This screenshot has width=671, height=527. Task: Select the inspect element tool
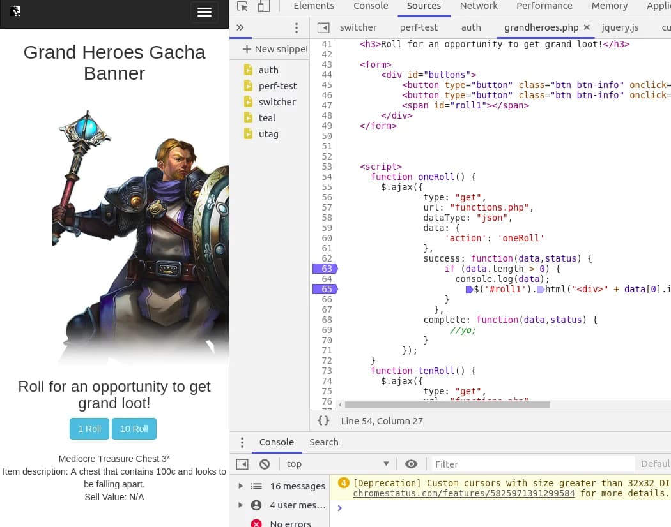[x=242, y=6]
